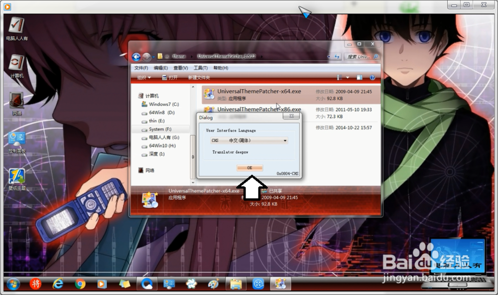Open 计算机 desktop icon
This screenshot has height=295, width=498.
point(16,66)
